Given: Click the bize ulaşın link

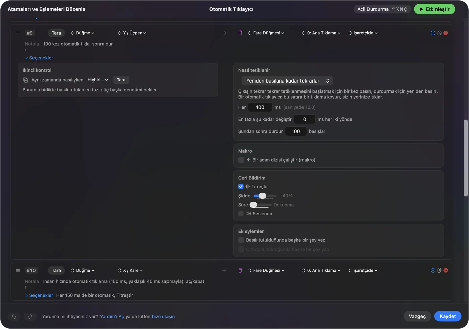Looking at the screenshot, I should point(163,316).
